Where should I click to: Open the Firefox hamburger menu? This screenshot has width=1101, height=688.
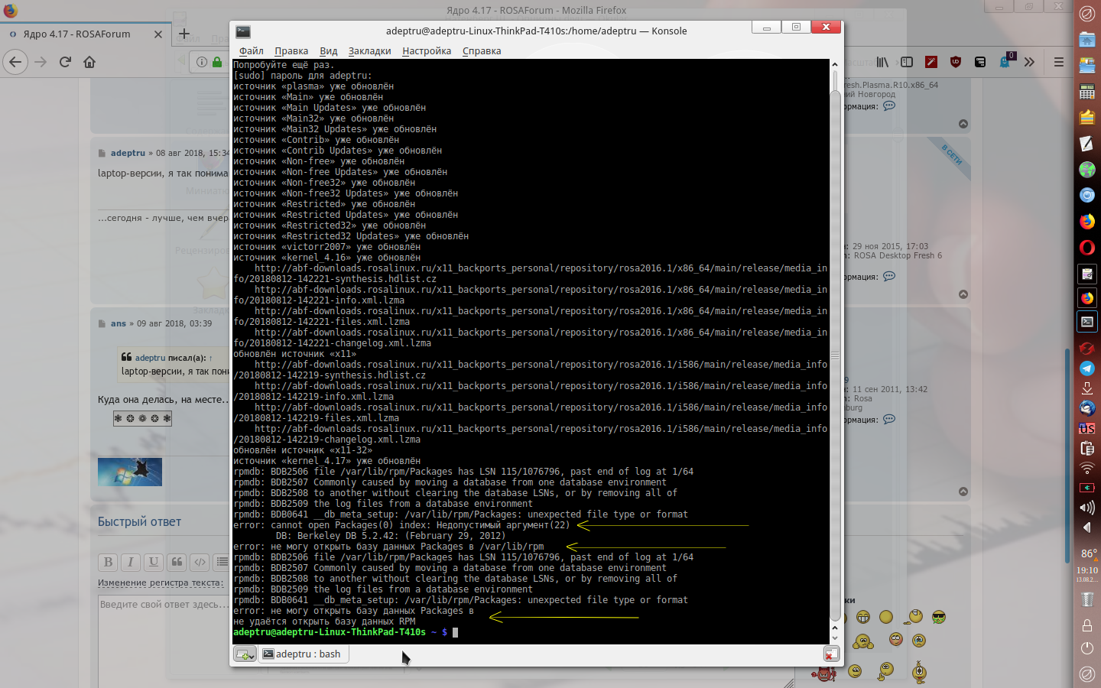[1059, 62]
